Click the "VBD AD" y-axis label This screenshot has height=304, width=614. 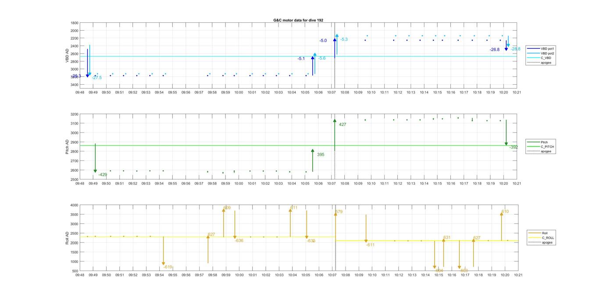click(68, 55)
